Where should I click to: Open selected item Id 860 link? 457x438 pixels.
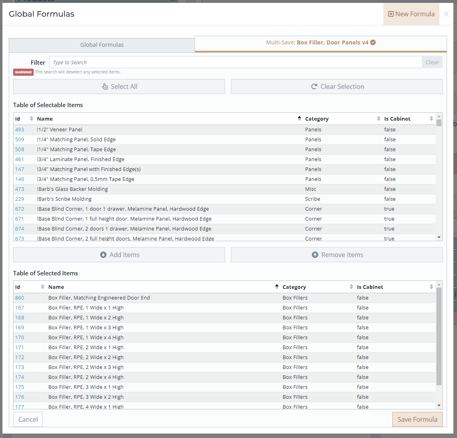click(x=19, y=298)
